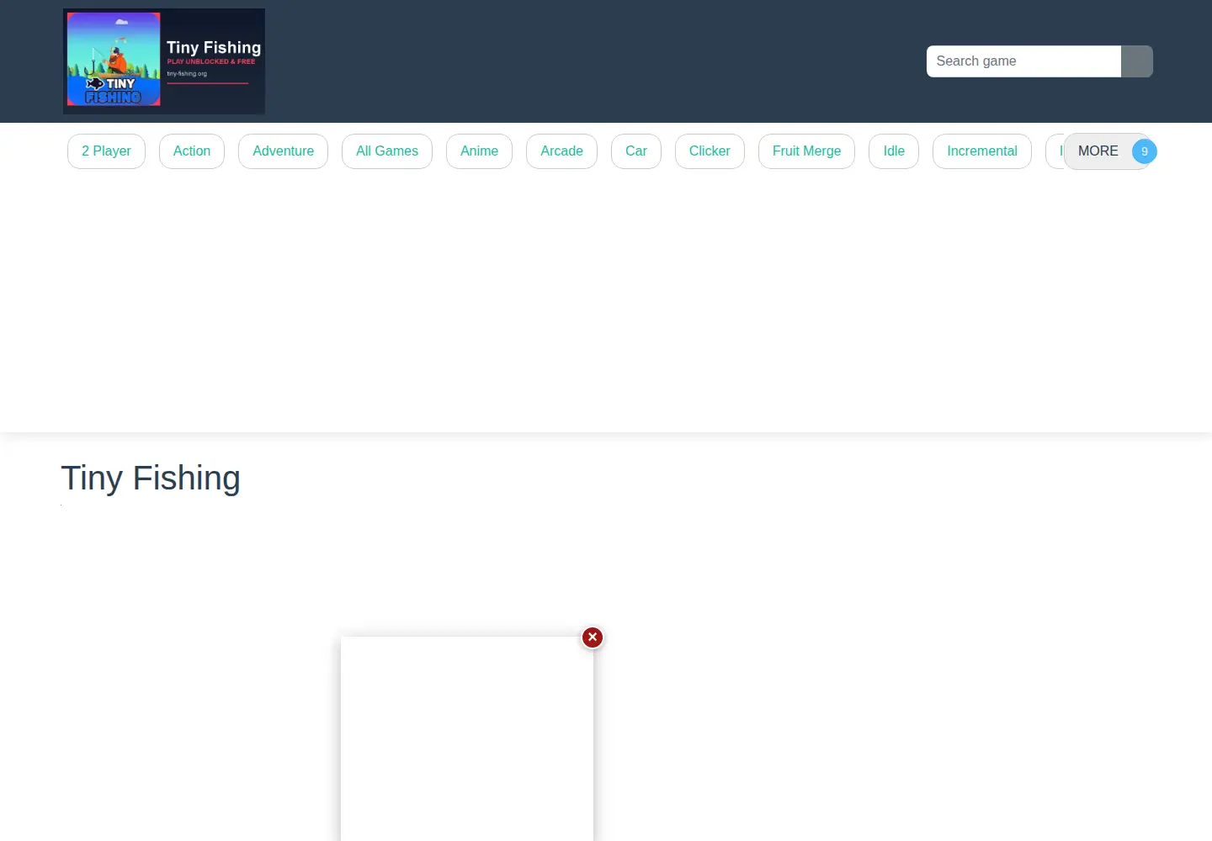The height and width of the screenshot is (841, 1212).
Task: Browse Incremental games
Action: coord(982,151)
